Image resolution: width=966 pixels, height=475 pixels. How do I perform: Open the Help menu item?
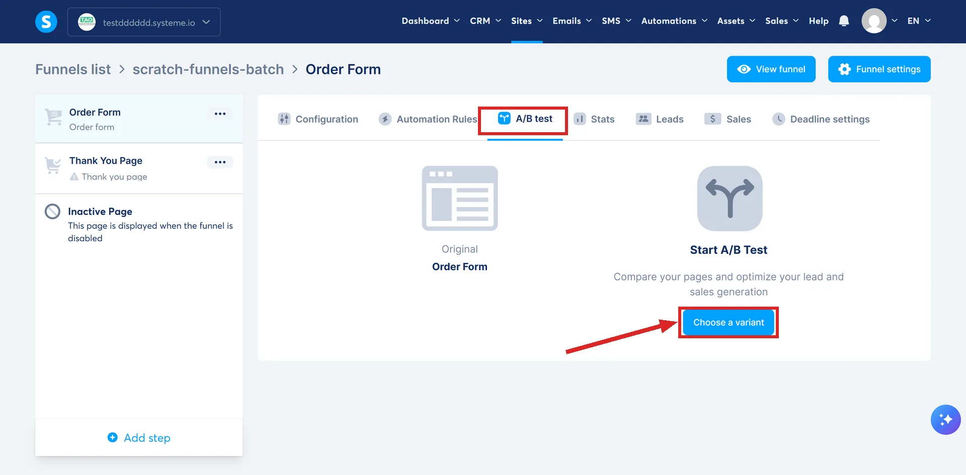pyautogui.click(x=819, y=21)
